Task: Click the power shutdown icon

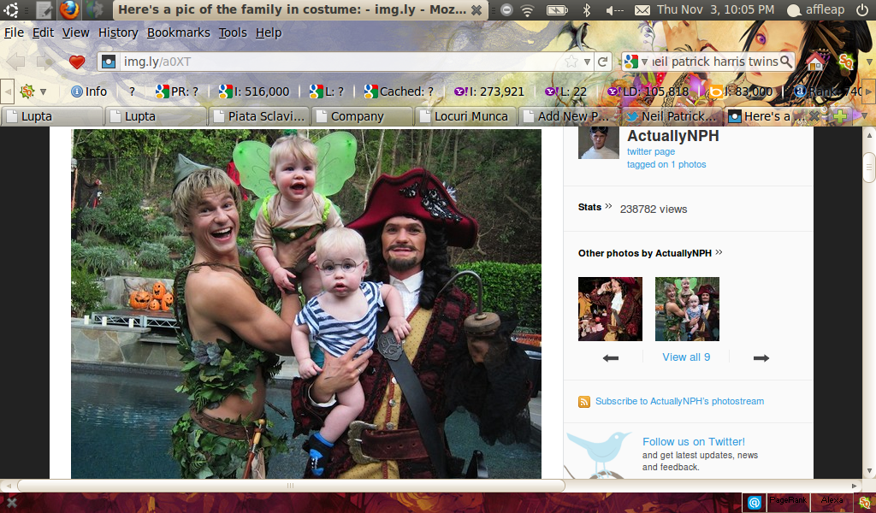Action: coord(862,9)
